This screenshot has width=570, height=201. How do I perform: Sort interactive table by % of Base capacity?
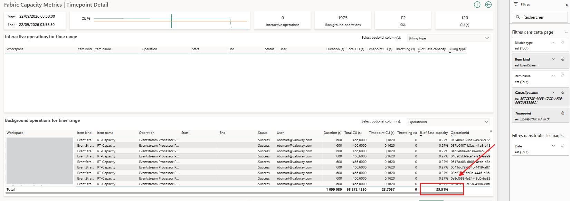click(431, 49)
